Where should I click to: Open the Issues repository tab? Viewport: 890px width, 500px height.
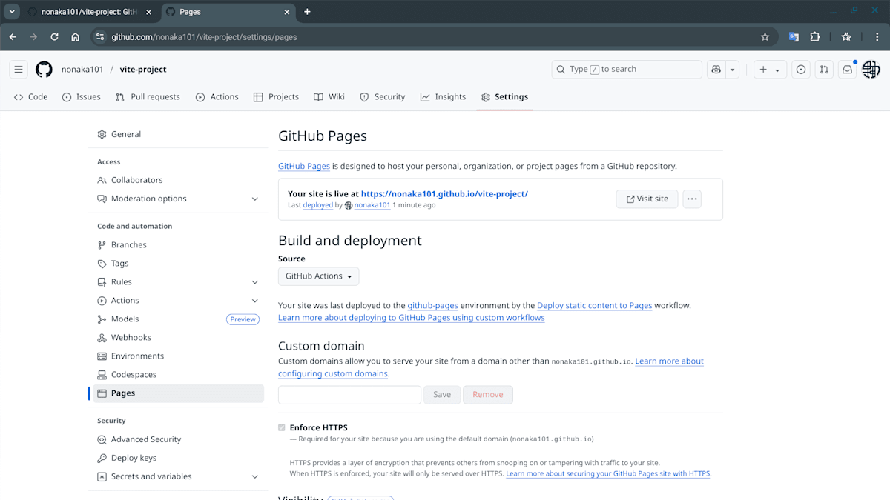(81, 97)
